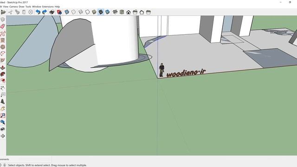Open the View menu
297x167 pixels.
click(6, 6)
